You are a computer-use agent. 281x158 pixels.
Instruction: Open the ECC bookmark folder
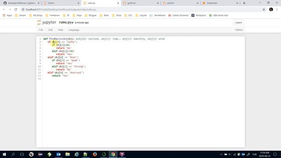129,15
